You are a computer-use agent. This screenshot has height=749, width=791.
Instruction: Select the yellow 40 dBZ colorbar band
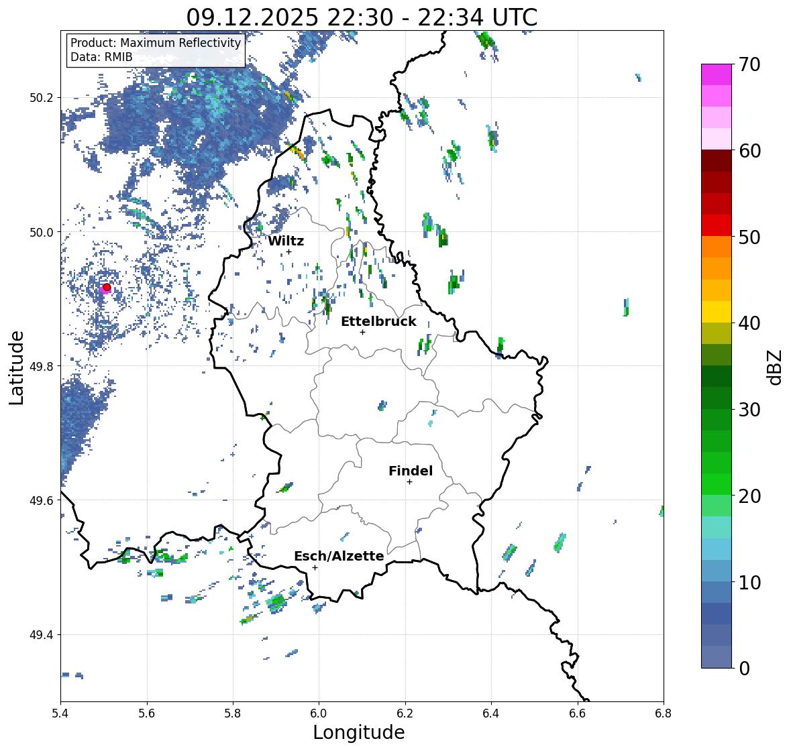pos(717,312)
